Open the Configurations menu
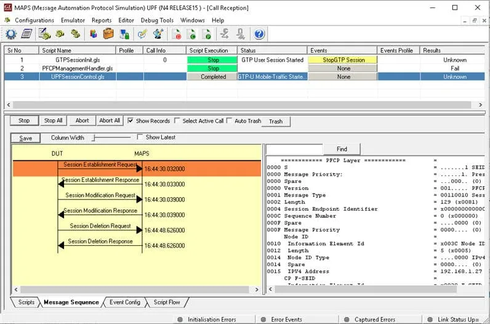The width and height of the screenshot is (490, 324). [x=34, y=20]
